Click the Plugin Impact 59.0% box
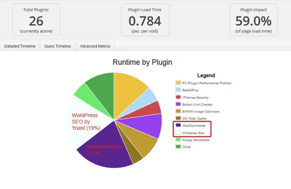This screenshot has width=291, height=189. coord(253,20)
